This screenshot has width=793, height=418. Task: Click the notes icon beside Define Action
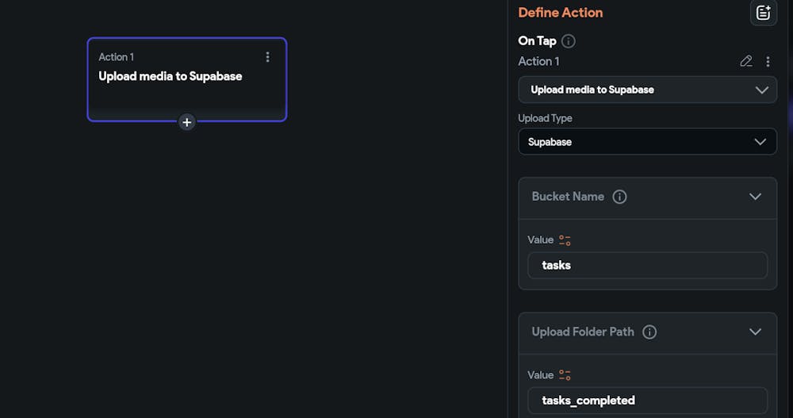[763, 13]
